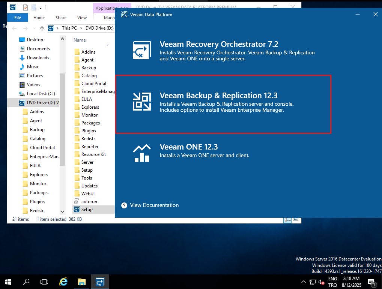Click the View Documentation question mark icon
Screen dimensions: 382x289
(124, 205)
